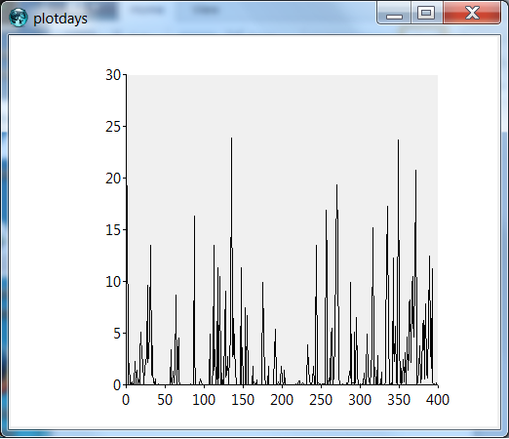This screenshot has width=509, height=439.
Task: Click the x-axis label 300
Action: [360, 400]
